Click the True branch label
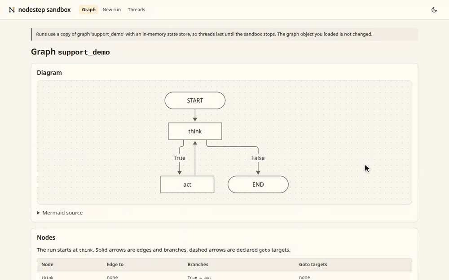 tap(180, 158)
